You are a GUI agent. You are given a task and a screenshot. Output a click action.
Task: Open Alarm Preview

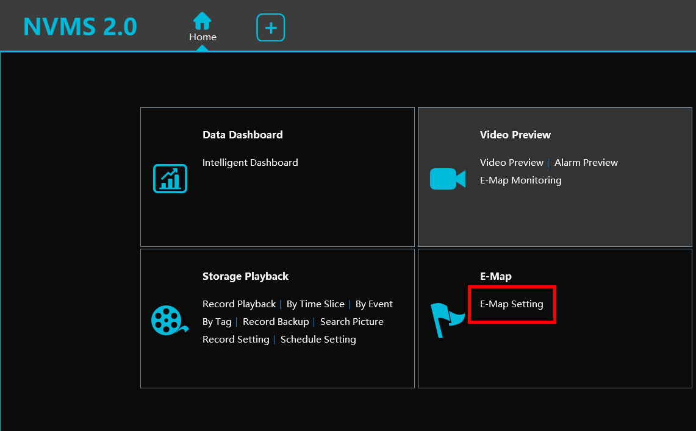click(586, 163)
